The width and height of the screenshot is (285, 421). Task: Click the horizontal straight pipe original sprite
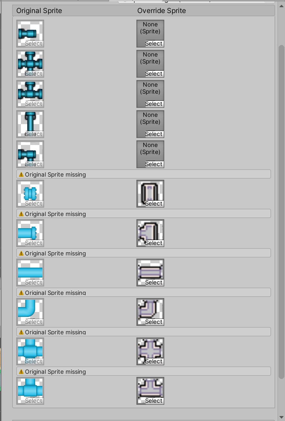30,271
